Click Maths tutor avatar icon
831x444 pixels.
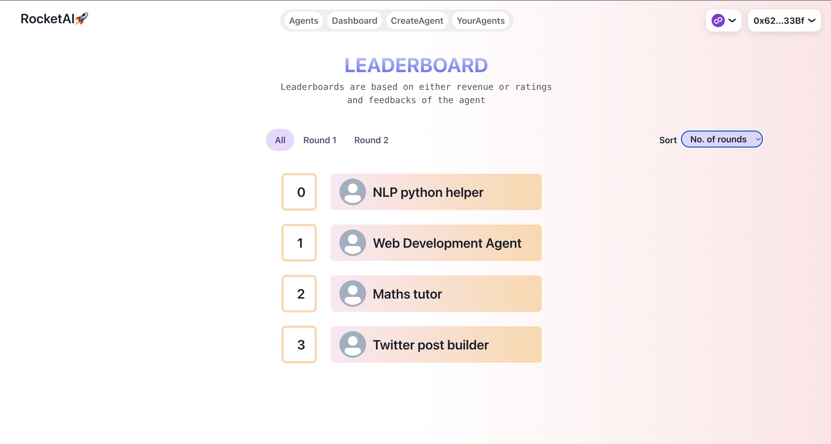point(352,294)
